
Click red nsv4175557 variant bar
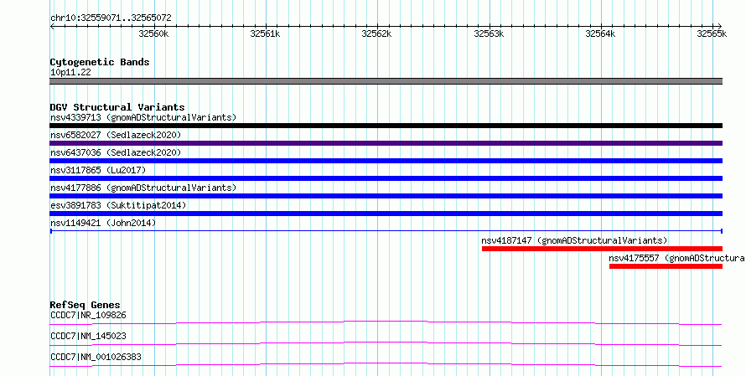coord(666,266)
